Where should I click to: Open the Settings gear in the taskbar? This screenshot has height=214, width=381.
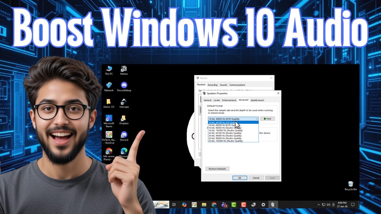pyautogui.click(x=263, y=204)
